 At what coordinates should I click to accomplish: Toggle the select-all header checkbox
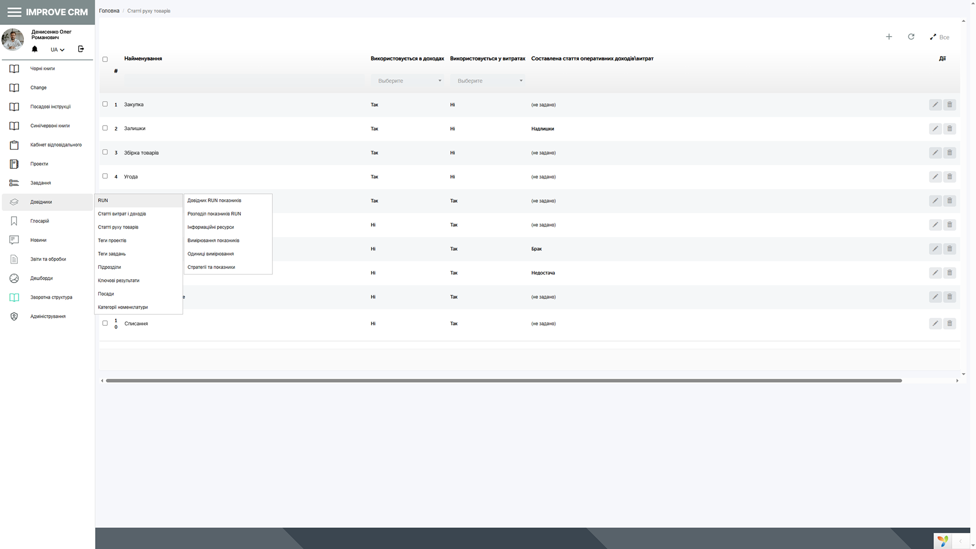(105, 59)
